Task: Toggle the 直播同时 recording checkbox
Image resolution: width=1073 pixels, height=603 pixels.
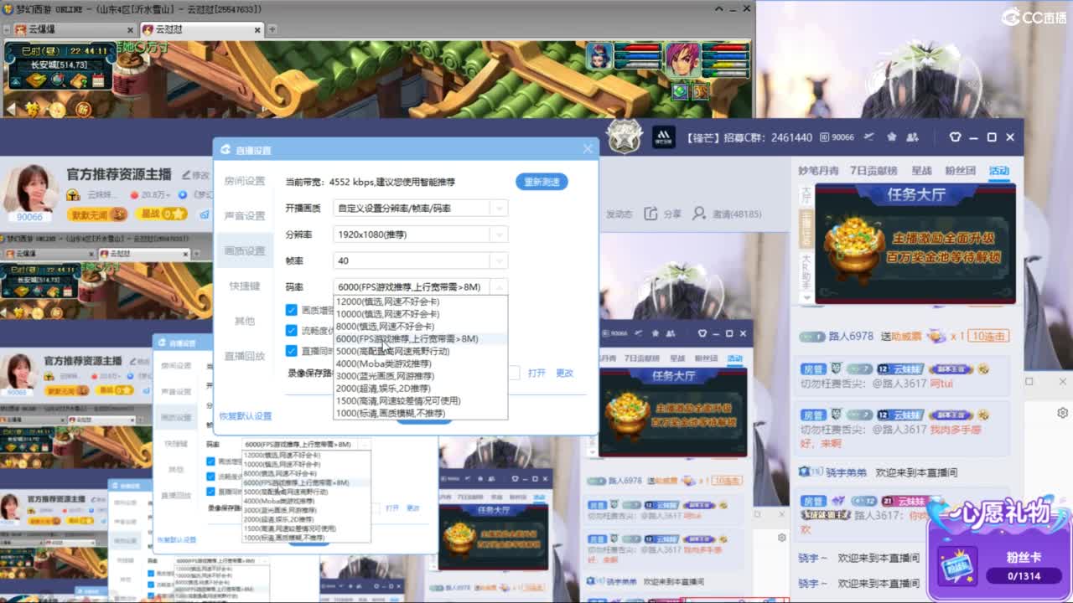Action: (x=292, y=351)
